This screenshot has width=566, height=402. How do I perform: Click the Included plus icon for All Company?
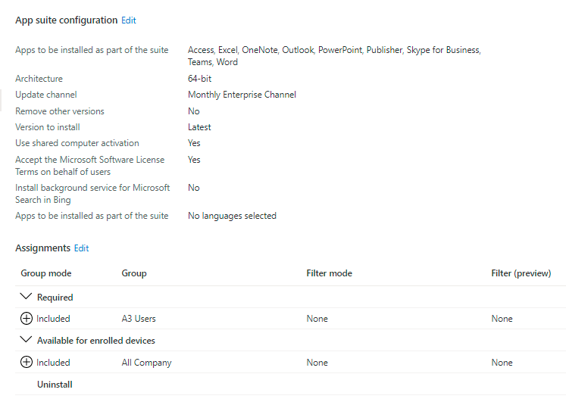(x=27, y=363)
